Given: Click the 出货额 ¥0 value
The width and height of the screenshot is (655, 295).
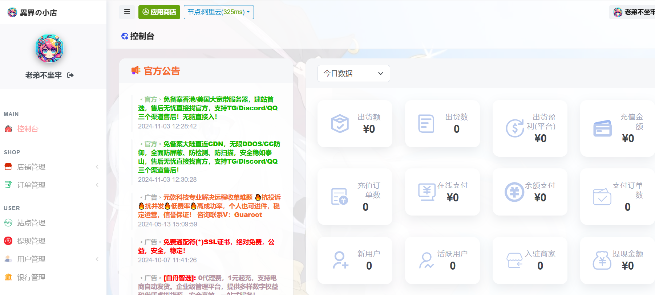Looking at the screenshot, I should coord(369,129).
